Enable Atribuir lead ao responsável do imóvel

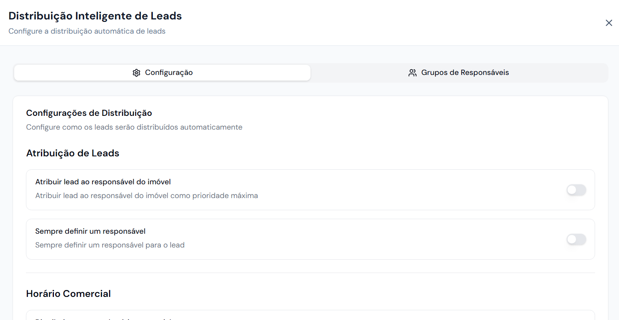[x=576, y=190]
